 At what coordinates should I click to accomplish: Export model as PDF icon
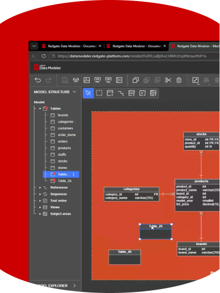(98, 80)
